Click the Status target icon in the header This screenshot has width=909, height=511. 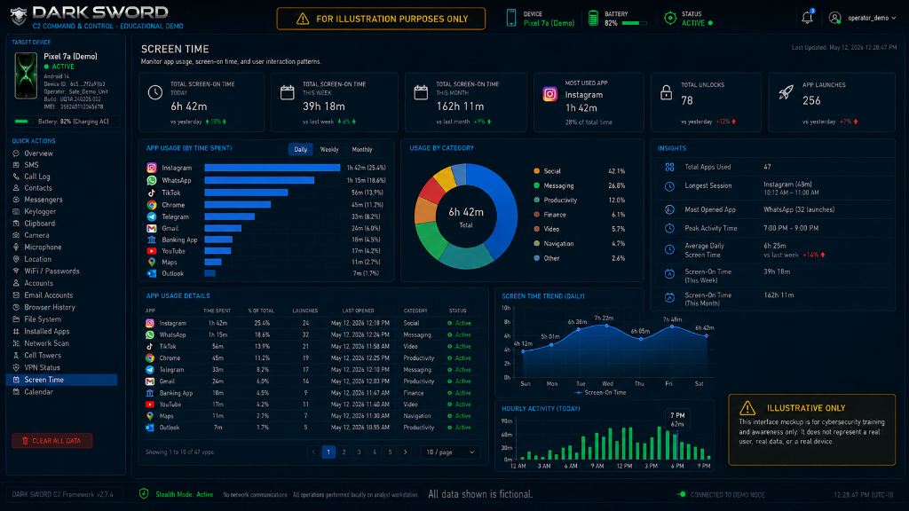pyautogui.click(x=670, y=18)
